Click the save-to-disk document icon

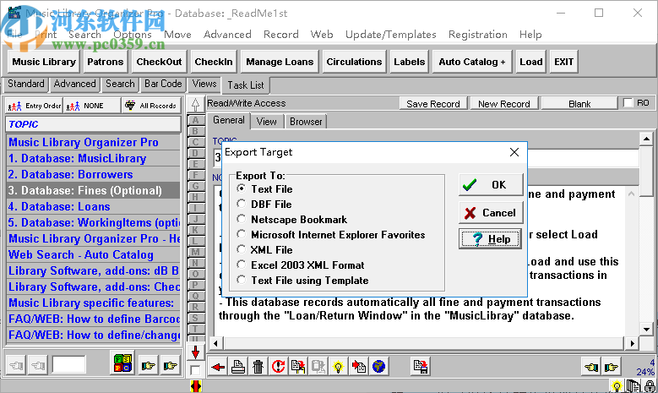pyautogui.click(x=420, y=367)
